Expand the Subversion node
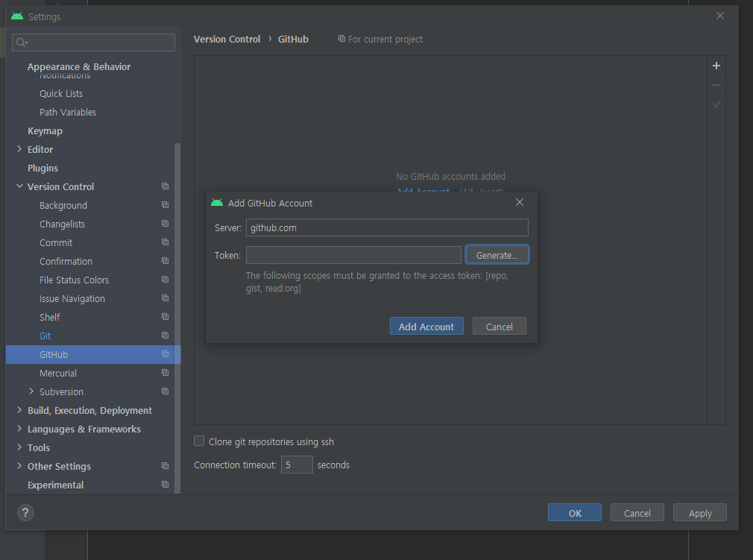Image resolution: width=753 pixels, height=560 pixels. [x=31, y=391]
